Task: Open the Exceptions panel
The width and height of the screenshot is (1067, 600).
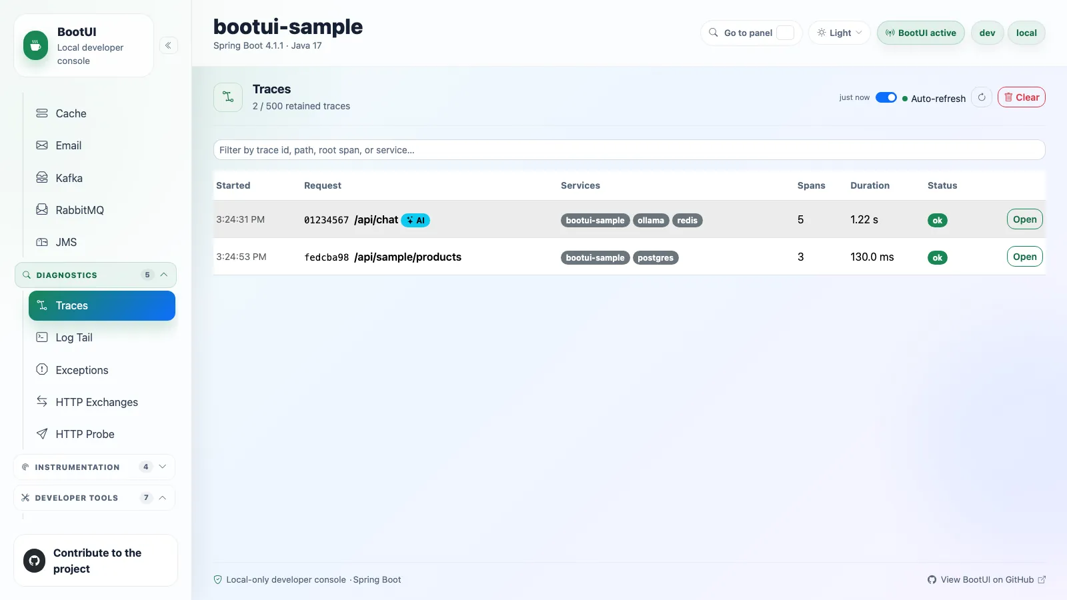Action: [x=102, y=370]
